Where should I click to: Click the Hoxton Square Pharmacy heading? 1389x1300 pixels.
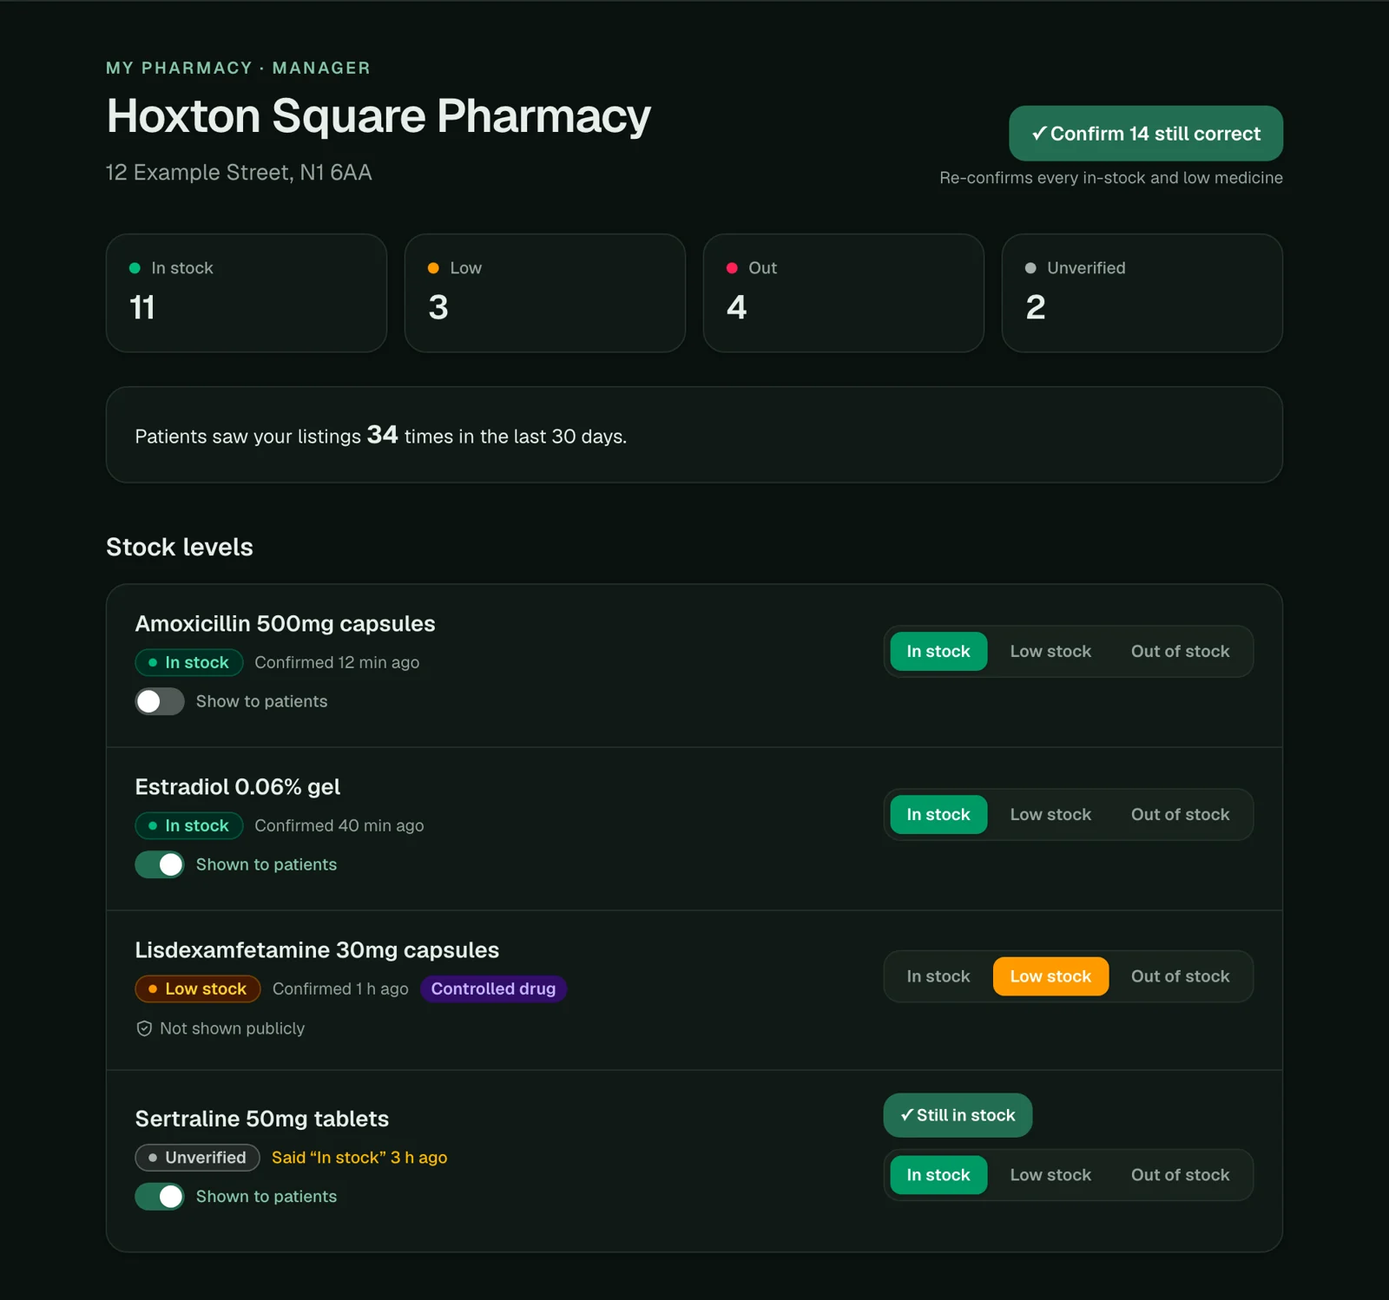[x=379, y=116]
